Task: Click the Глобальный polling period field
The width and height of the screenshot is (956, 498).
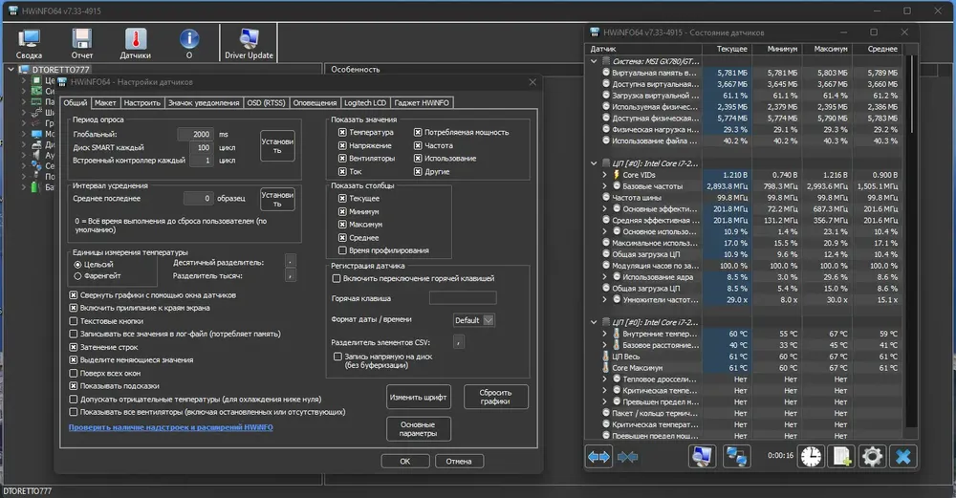Action: point(195,134)
